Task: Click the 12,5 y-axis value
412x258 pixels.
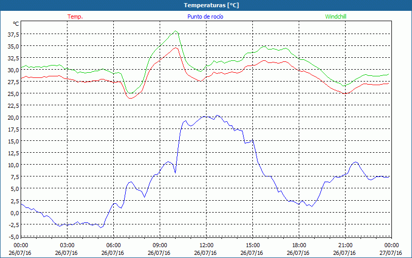Action: 14,153
